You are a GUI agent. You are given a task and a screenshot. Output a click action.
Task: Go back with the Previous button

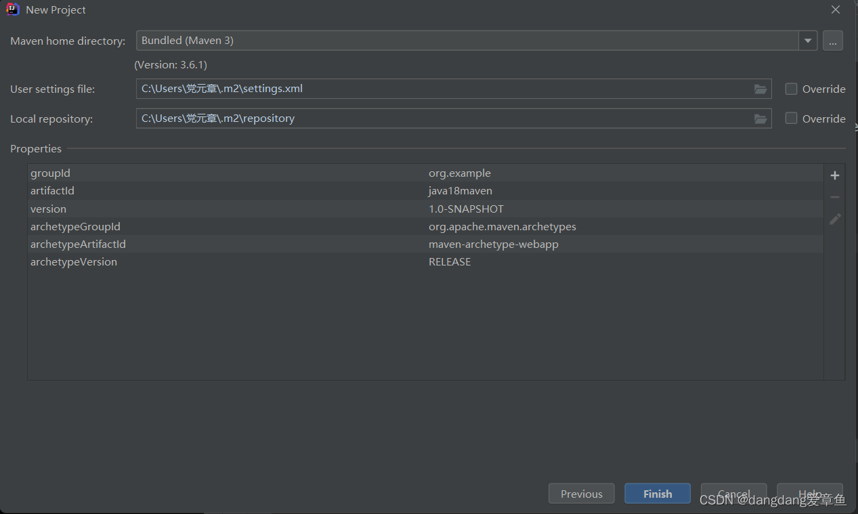click(x=581, y=494)
